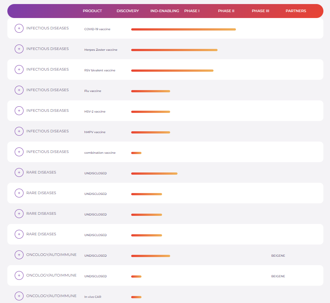Click the hMPV vaccine row plus icon
Viewport: 330px width, 303px height.
19,131
